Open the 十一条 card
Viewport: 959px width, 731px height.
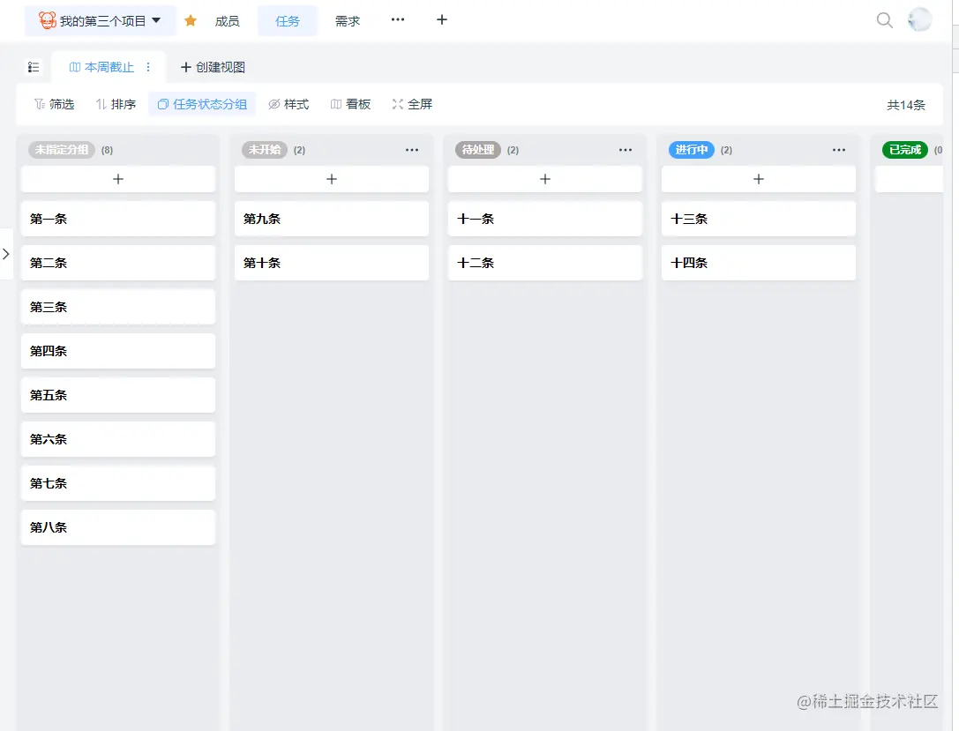point(545,219)
